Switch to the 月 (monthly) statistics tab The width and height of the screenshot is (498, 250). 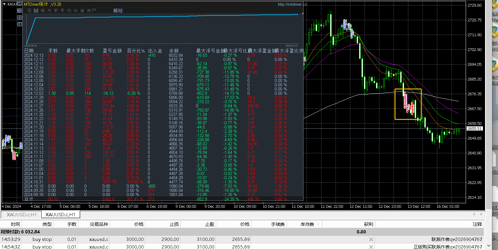click(49, 11)
